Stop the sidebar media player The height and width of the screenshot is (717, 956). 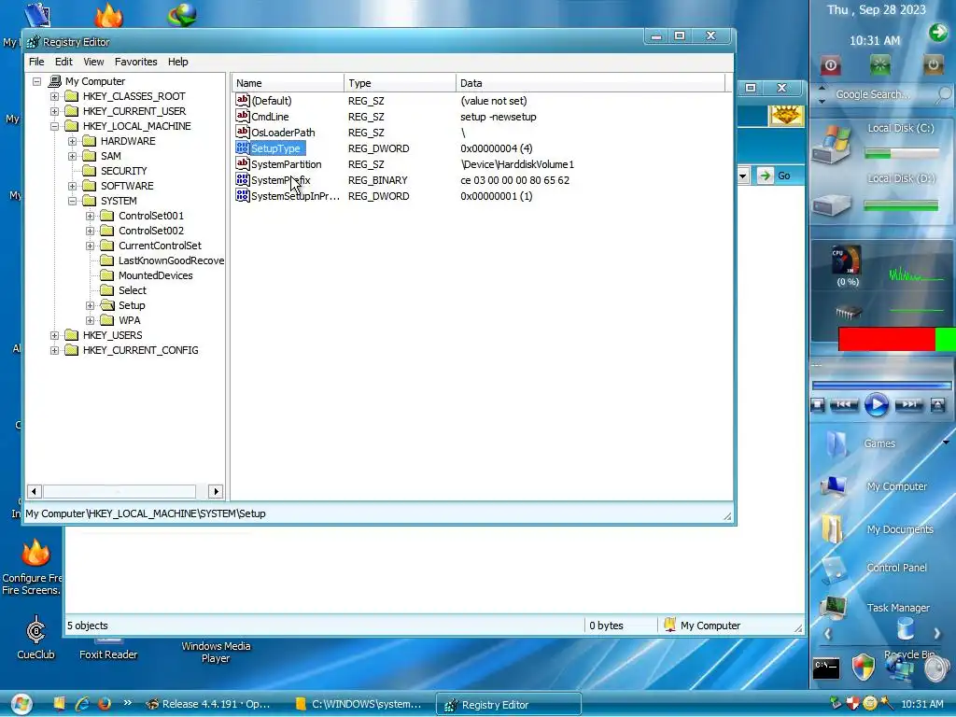tap(818, 405)
